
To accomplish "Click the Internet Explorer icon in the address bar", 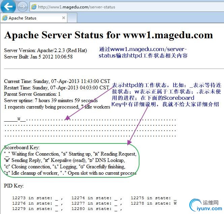I will click(34, 7).
